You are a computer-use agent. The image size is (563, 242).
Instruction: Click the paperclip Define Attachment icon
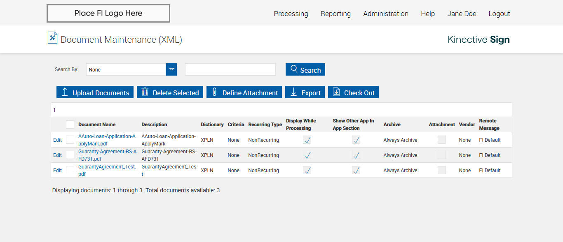(x=214, y=92)
